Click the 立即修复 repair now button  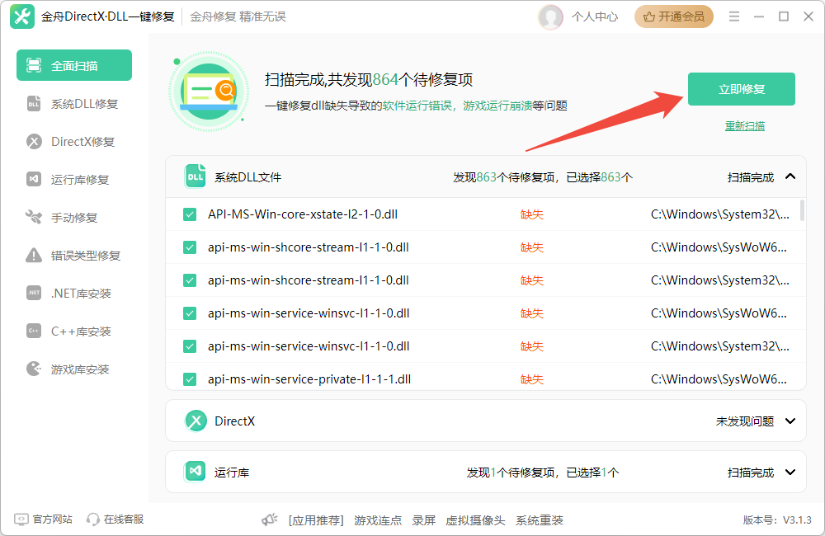[x=742, y=89]
